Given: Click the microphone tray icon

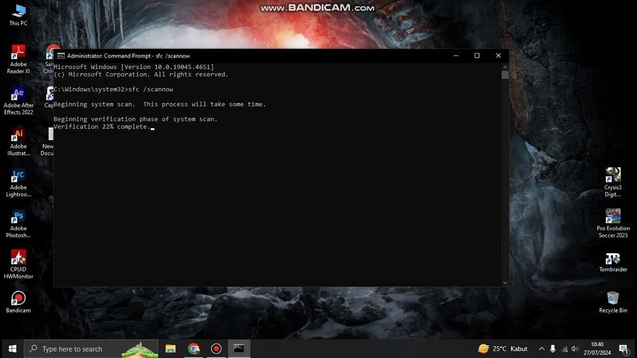Looking at the screenshot, I should (x=553, y=349).
